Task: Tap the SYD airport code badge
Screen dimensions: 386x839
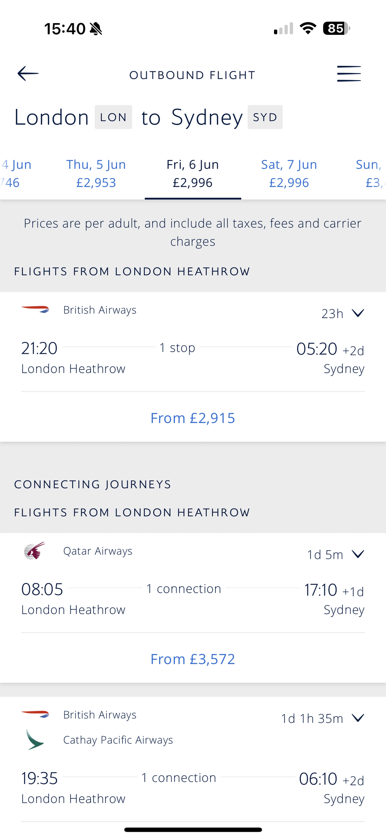Action: click(265, 117)
